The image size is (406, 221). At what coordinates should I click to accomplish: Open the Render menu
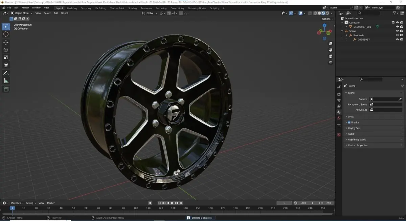tap(25, 7)
